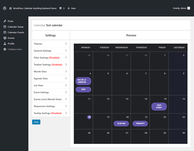Click the Events menu icon
Image resolution: width=194 pixels, height=151 pixels.
click(x=5, y=38)
